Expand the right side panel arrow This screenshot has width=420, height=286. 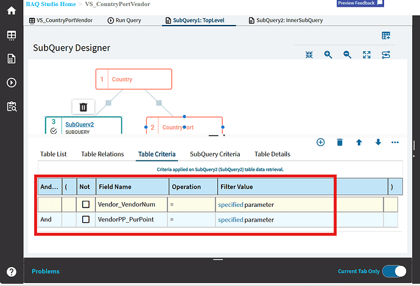pos(414,156)
